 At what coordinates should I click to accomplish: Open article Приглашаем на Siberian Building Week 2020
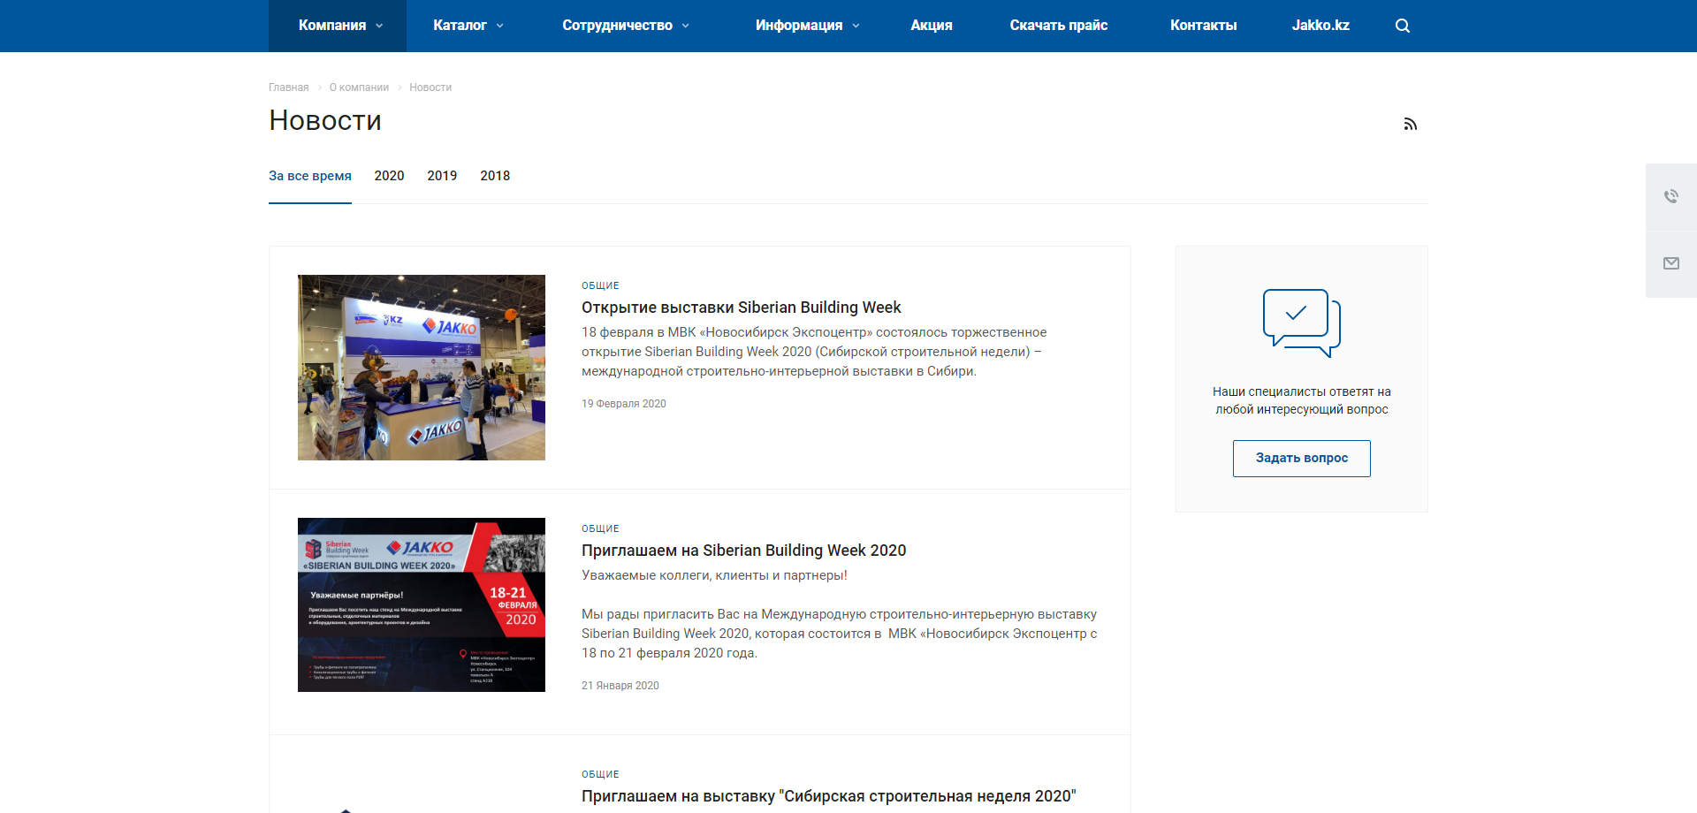(x=743, y=551)
